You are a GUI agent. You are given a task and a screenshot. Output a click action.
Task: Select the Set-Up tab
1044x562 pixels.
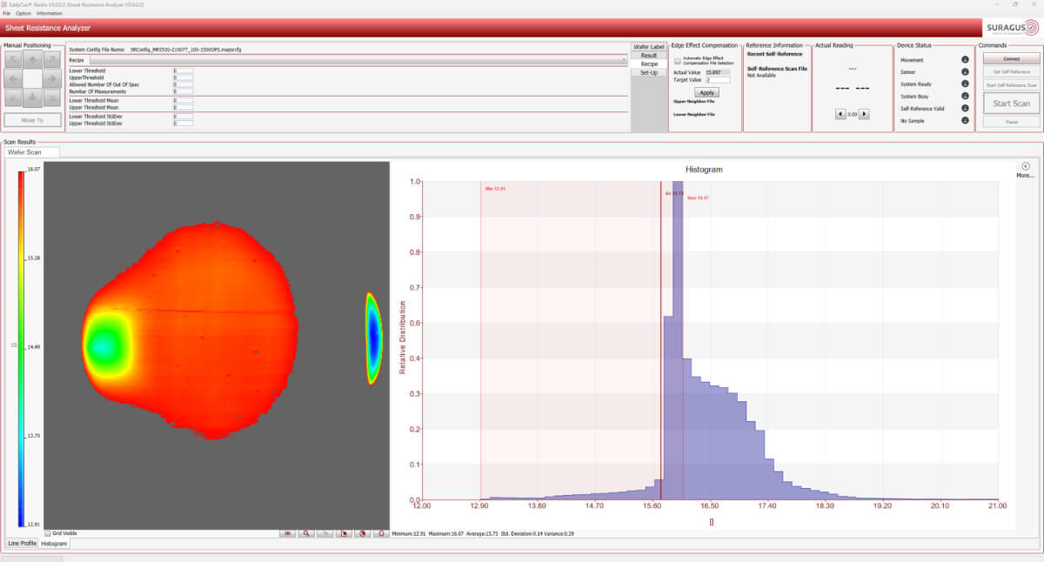pyautogui.click(x=649, y=72)
